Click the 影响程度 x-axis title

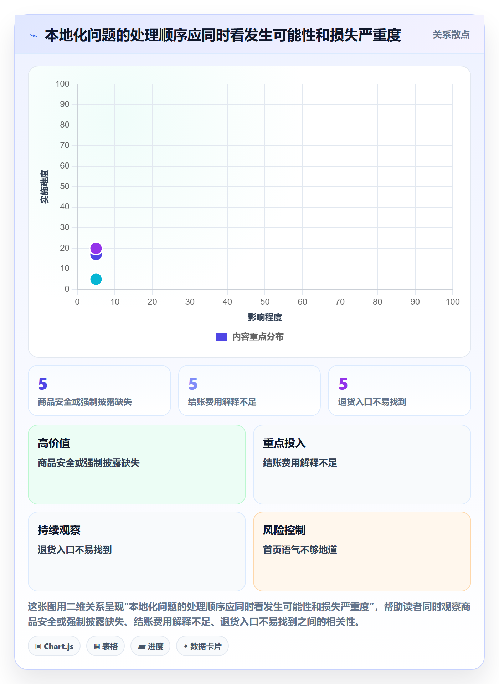pyautogui.click(x=265, y=317)
